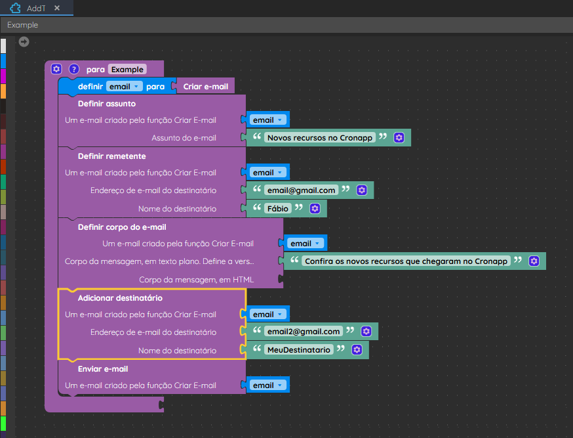
Task: Edit the Example function name field
Action: click(x=127, y=70)
